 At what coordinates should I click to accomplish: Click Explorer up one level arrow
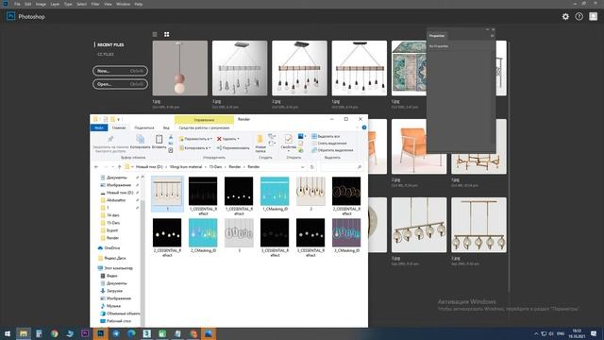(120, 167)
